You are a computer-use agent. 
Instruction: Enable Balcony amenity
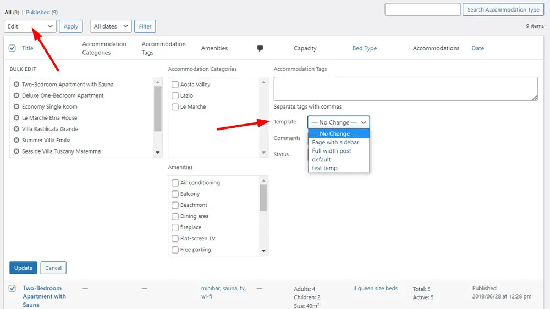(175, 194)
